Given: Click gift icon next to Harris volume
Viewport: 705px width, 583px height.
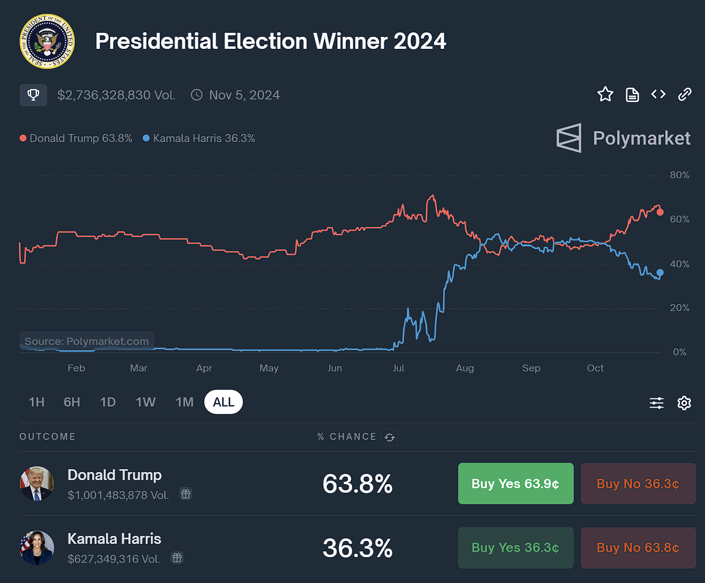Looking at the screenshot, I should [x=177, y=558].
